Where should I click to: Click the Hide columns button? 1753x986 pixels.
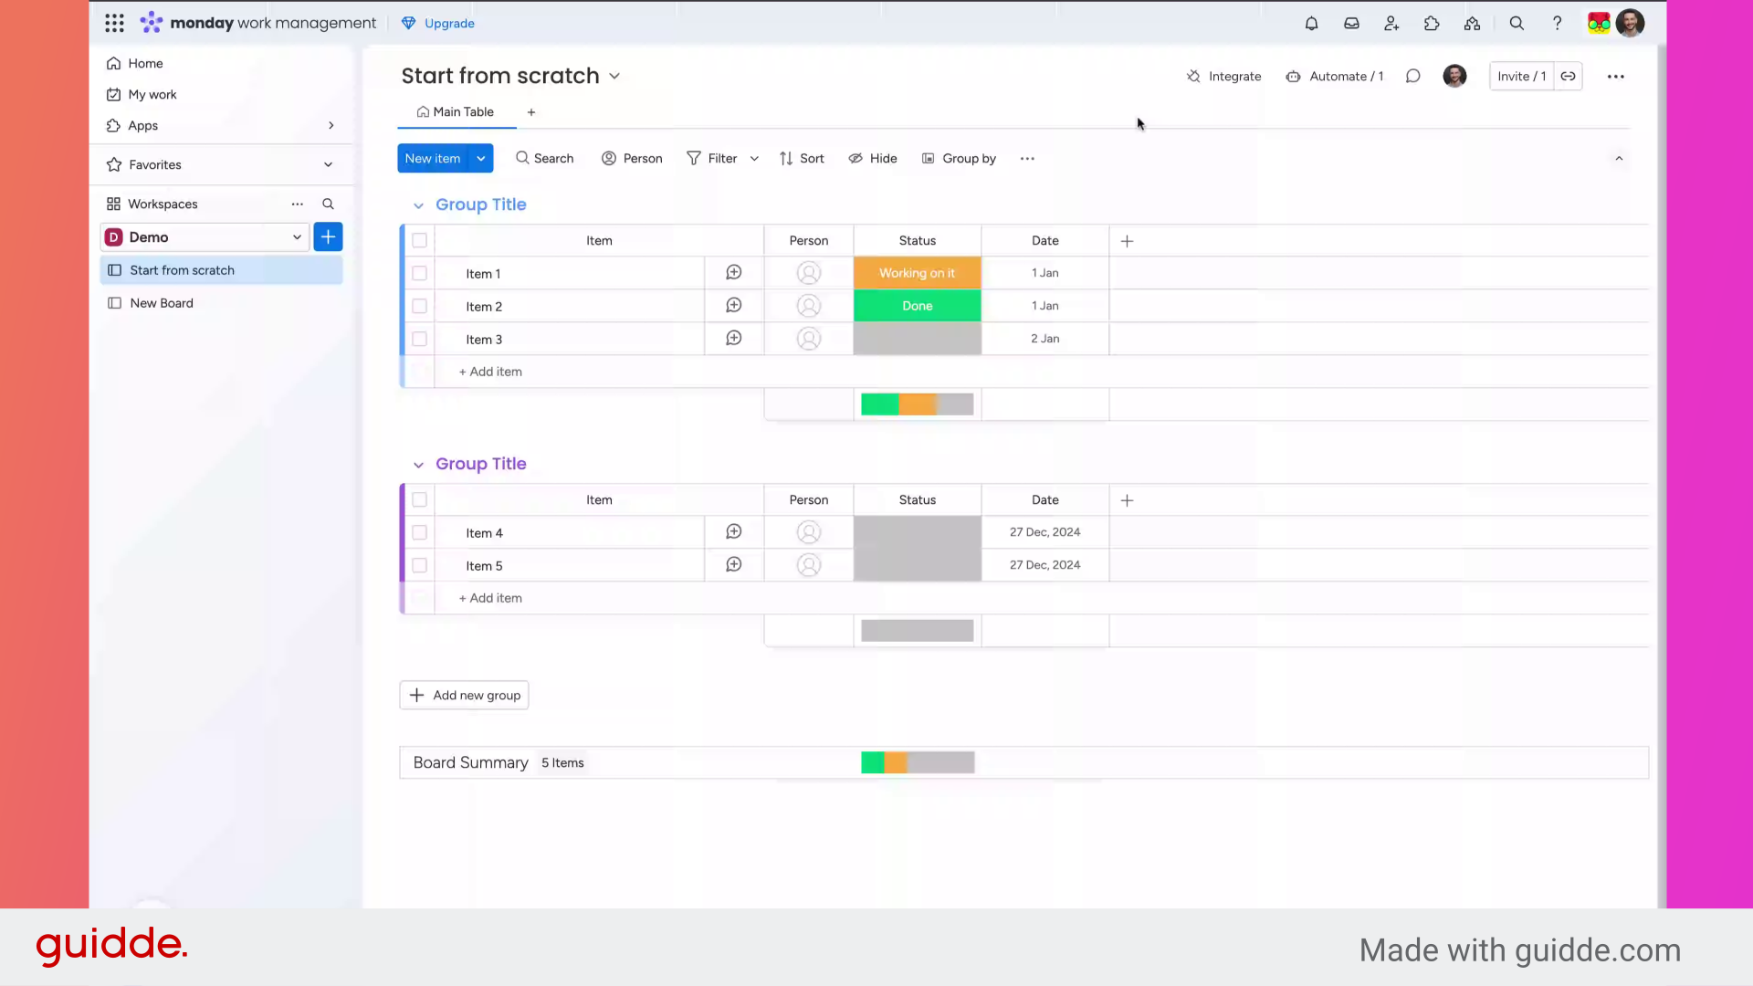(x=873, y=159)
